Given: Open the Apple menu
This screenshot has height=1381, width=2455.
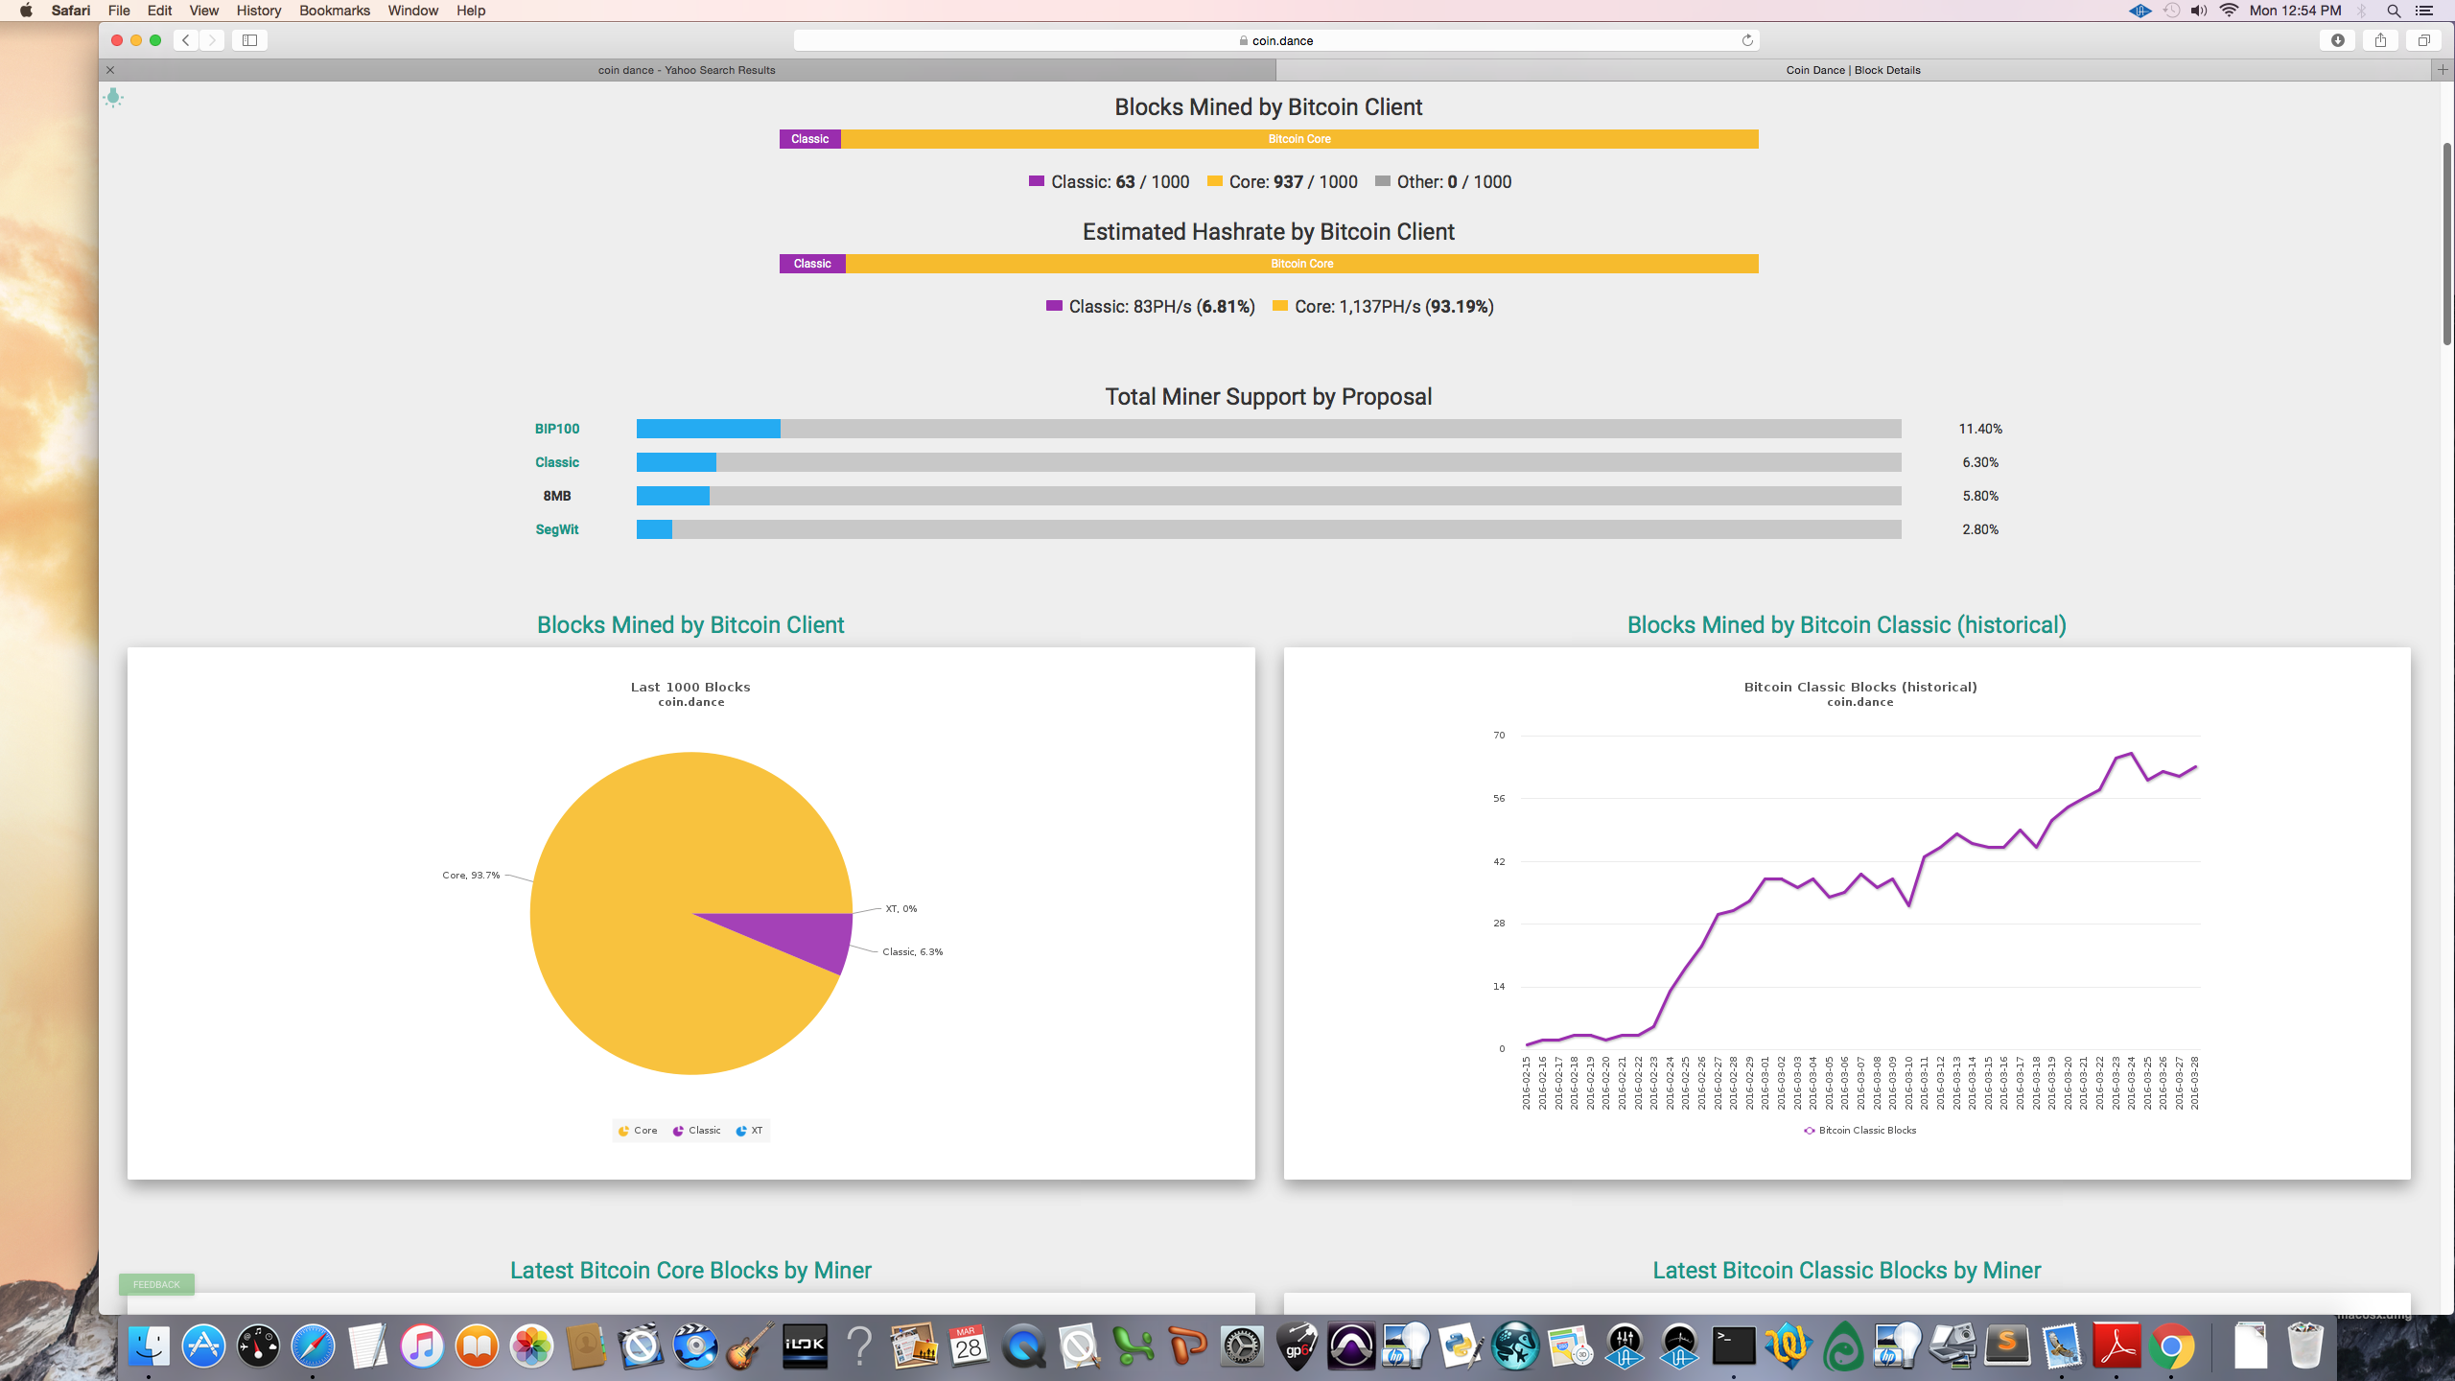Looking at the screenshot, I should (26, 11).
